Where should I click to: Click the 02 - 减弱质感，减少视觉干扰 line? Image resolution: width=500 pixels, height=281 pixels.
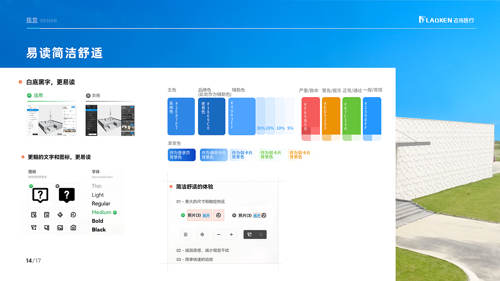[x=203, y=250]
